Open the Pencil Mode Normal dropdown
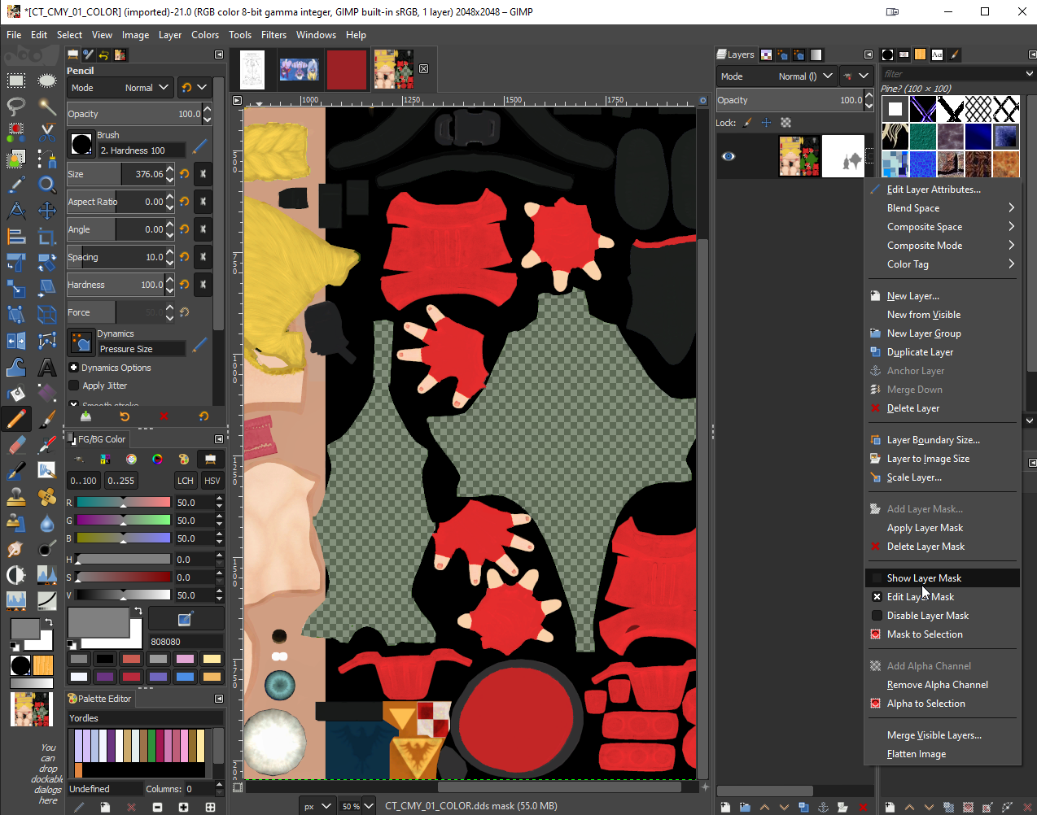The width and height of the screenshot is (1037, 815). click(120, 88)
